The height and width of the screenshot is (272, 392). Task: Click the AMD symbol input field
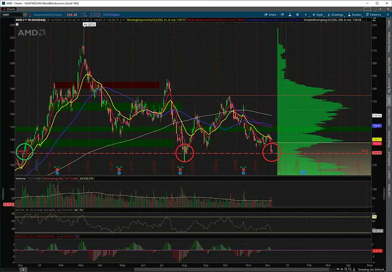tap(12, 15)
